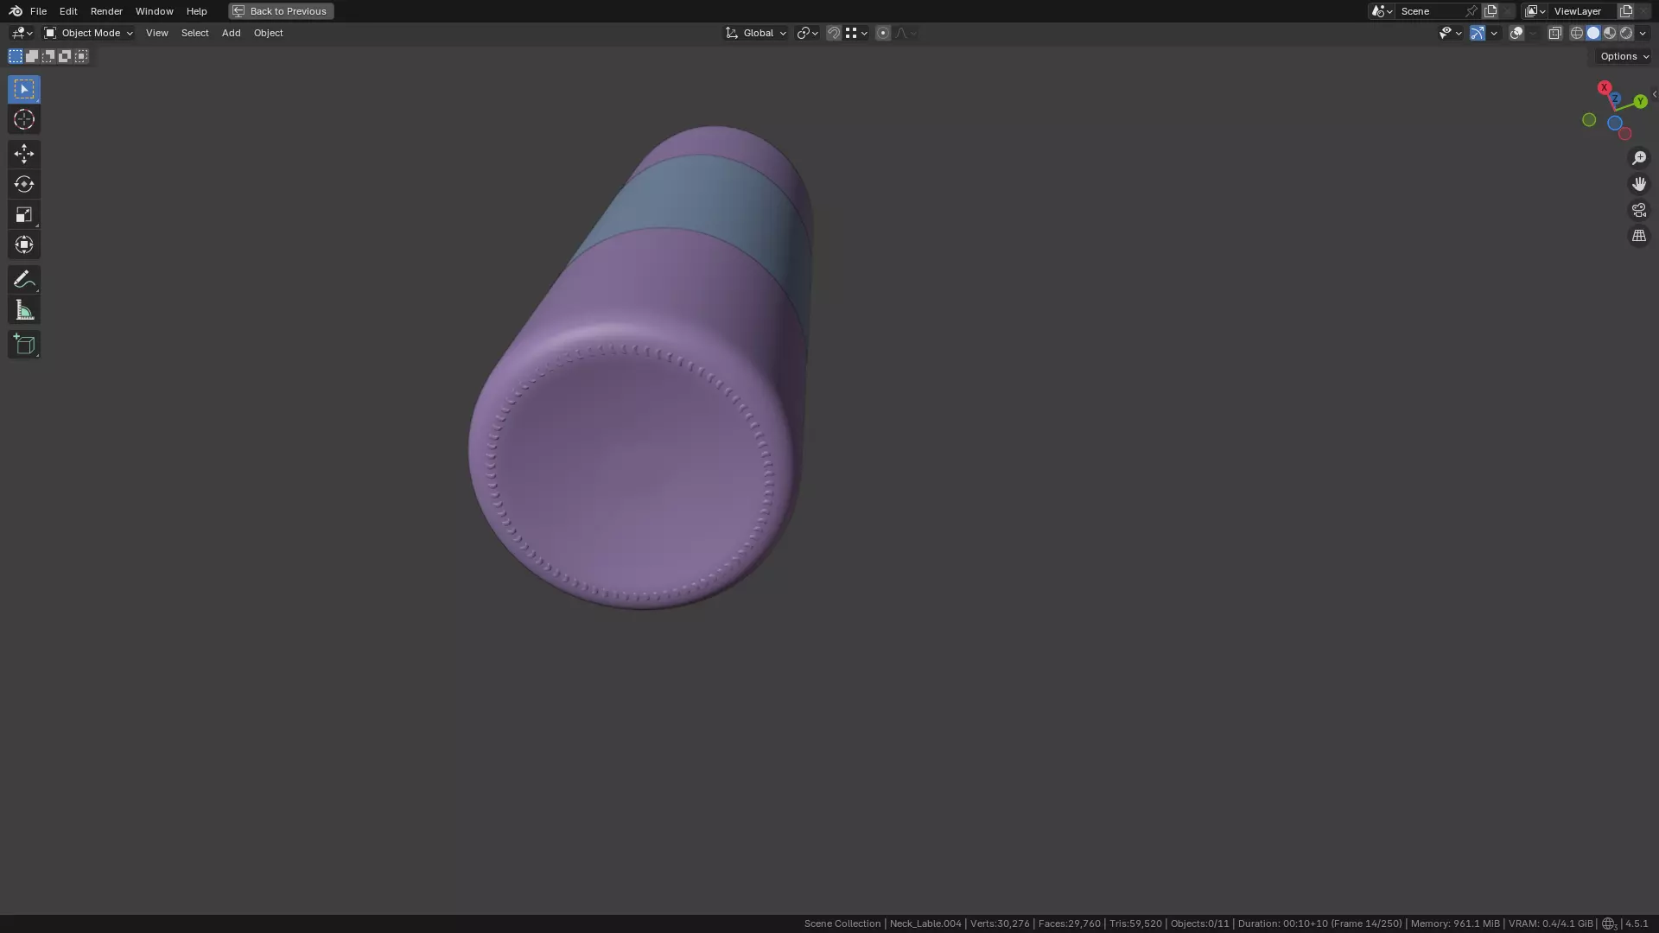Viewport: 1659px width, 933px height.
Task: Select the Annotate pencil tool
Action: [x=24, y=279]
